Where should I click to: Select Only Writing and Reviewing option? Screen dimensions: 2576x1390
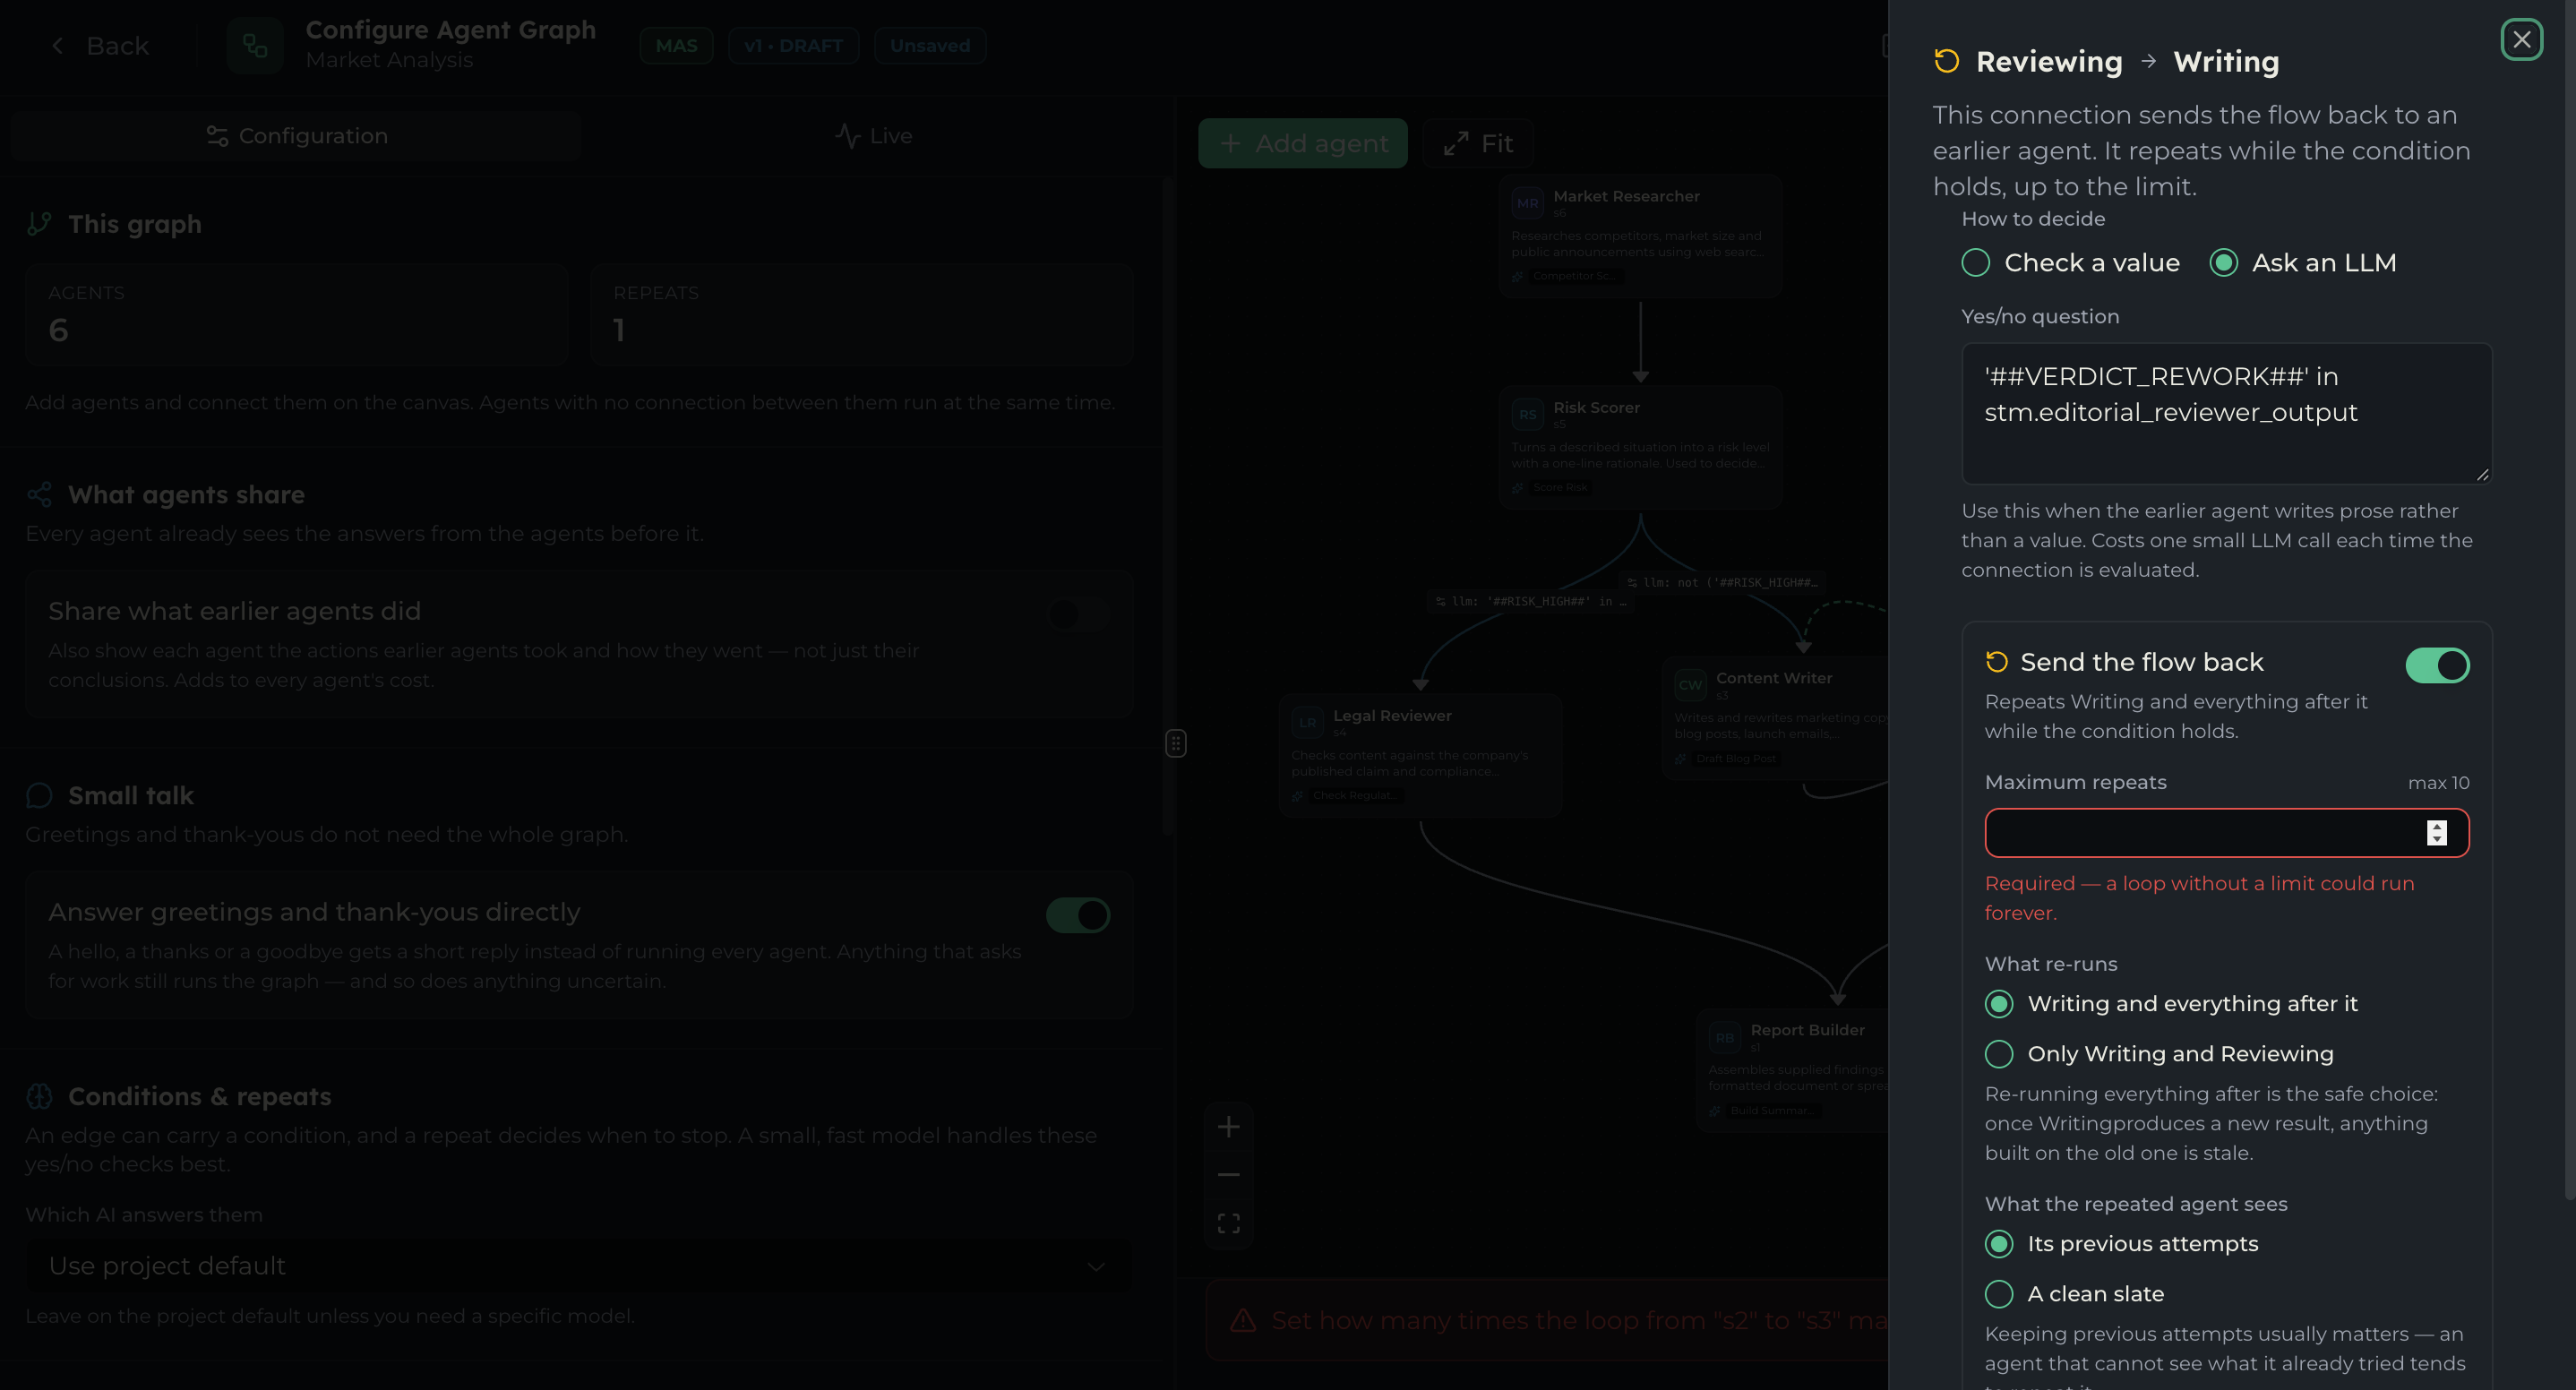coord(1998,1054)
